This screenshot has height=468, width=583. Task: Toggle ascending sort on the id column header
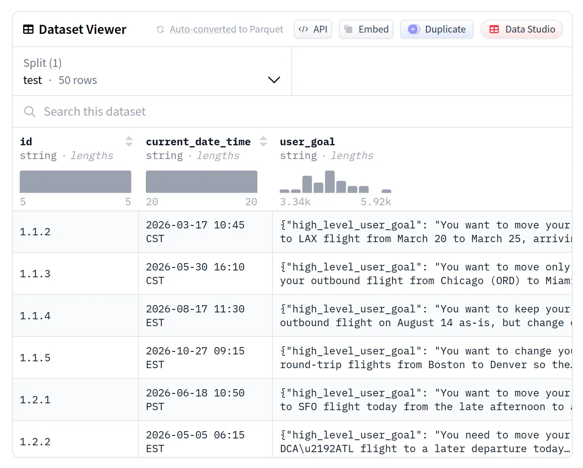tap(129, 139)
